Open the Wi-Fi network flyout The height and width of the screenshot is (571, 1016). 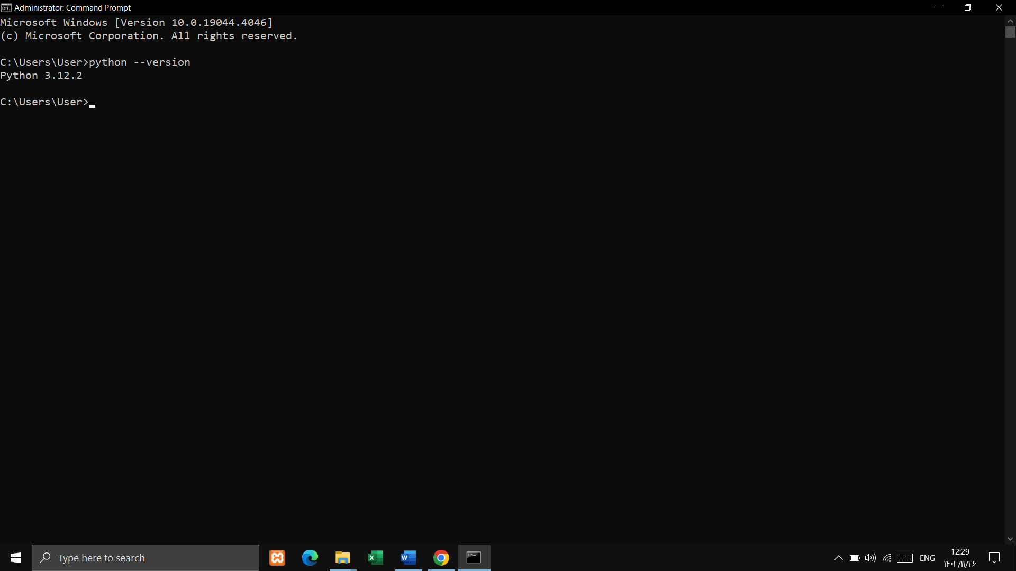[887, 558]
